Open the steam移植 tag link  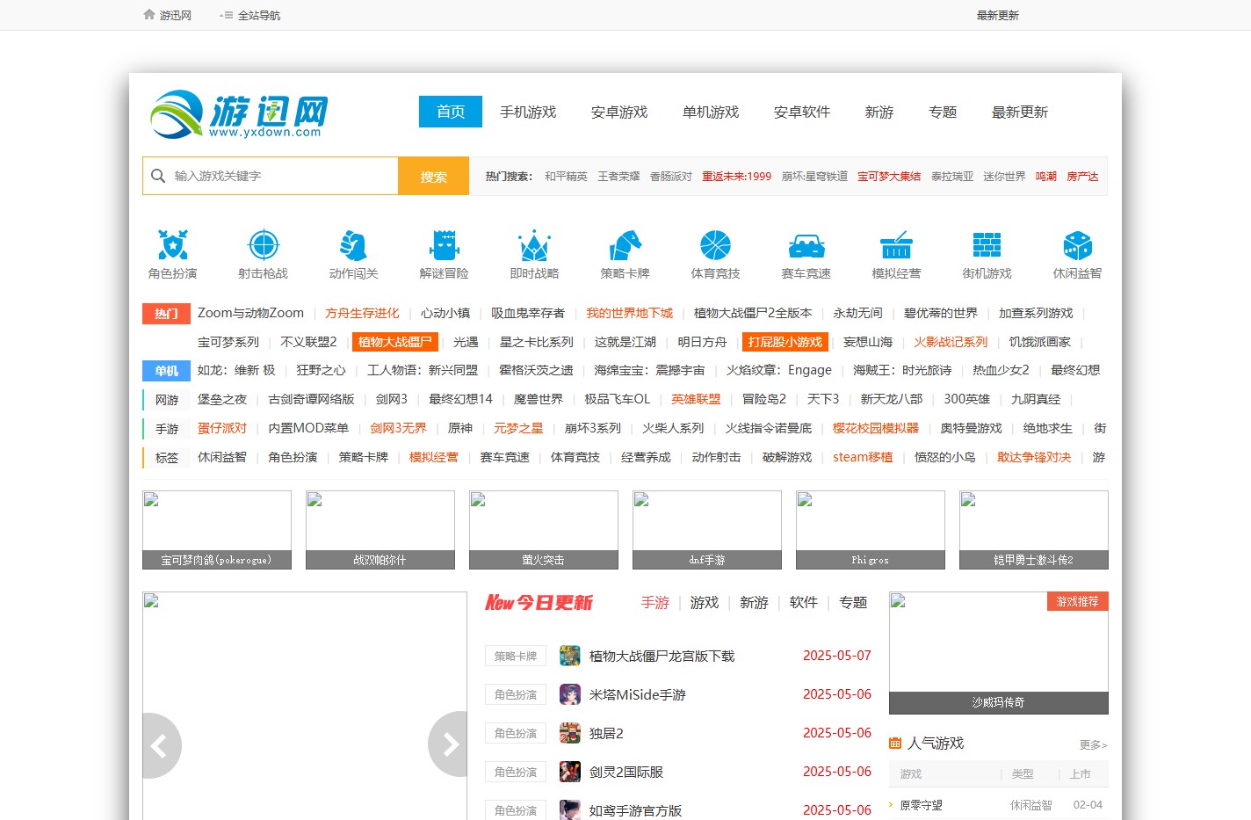(863, 457)
